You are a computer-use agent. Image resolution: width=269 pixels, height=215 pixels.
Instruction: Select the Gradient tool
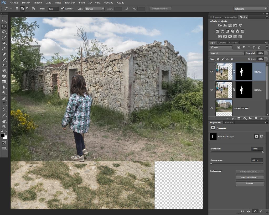tap(4, 82)
